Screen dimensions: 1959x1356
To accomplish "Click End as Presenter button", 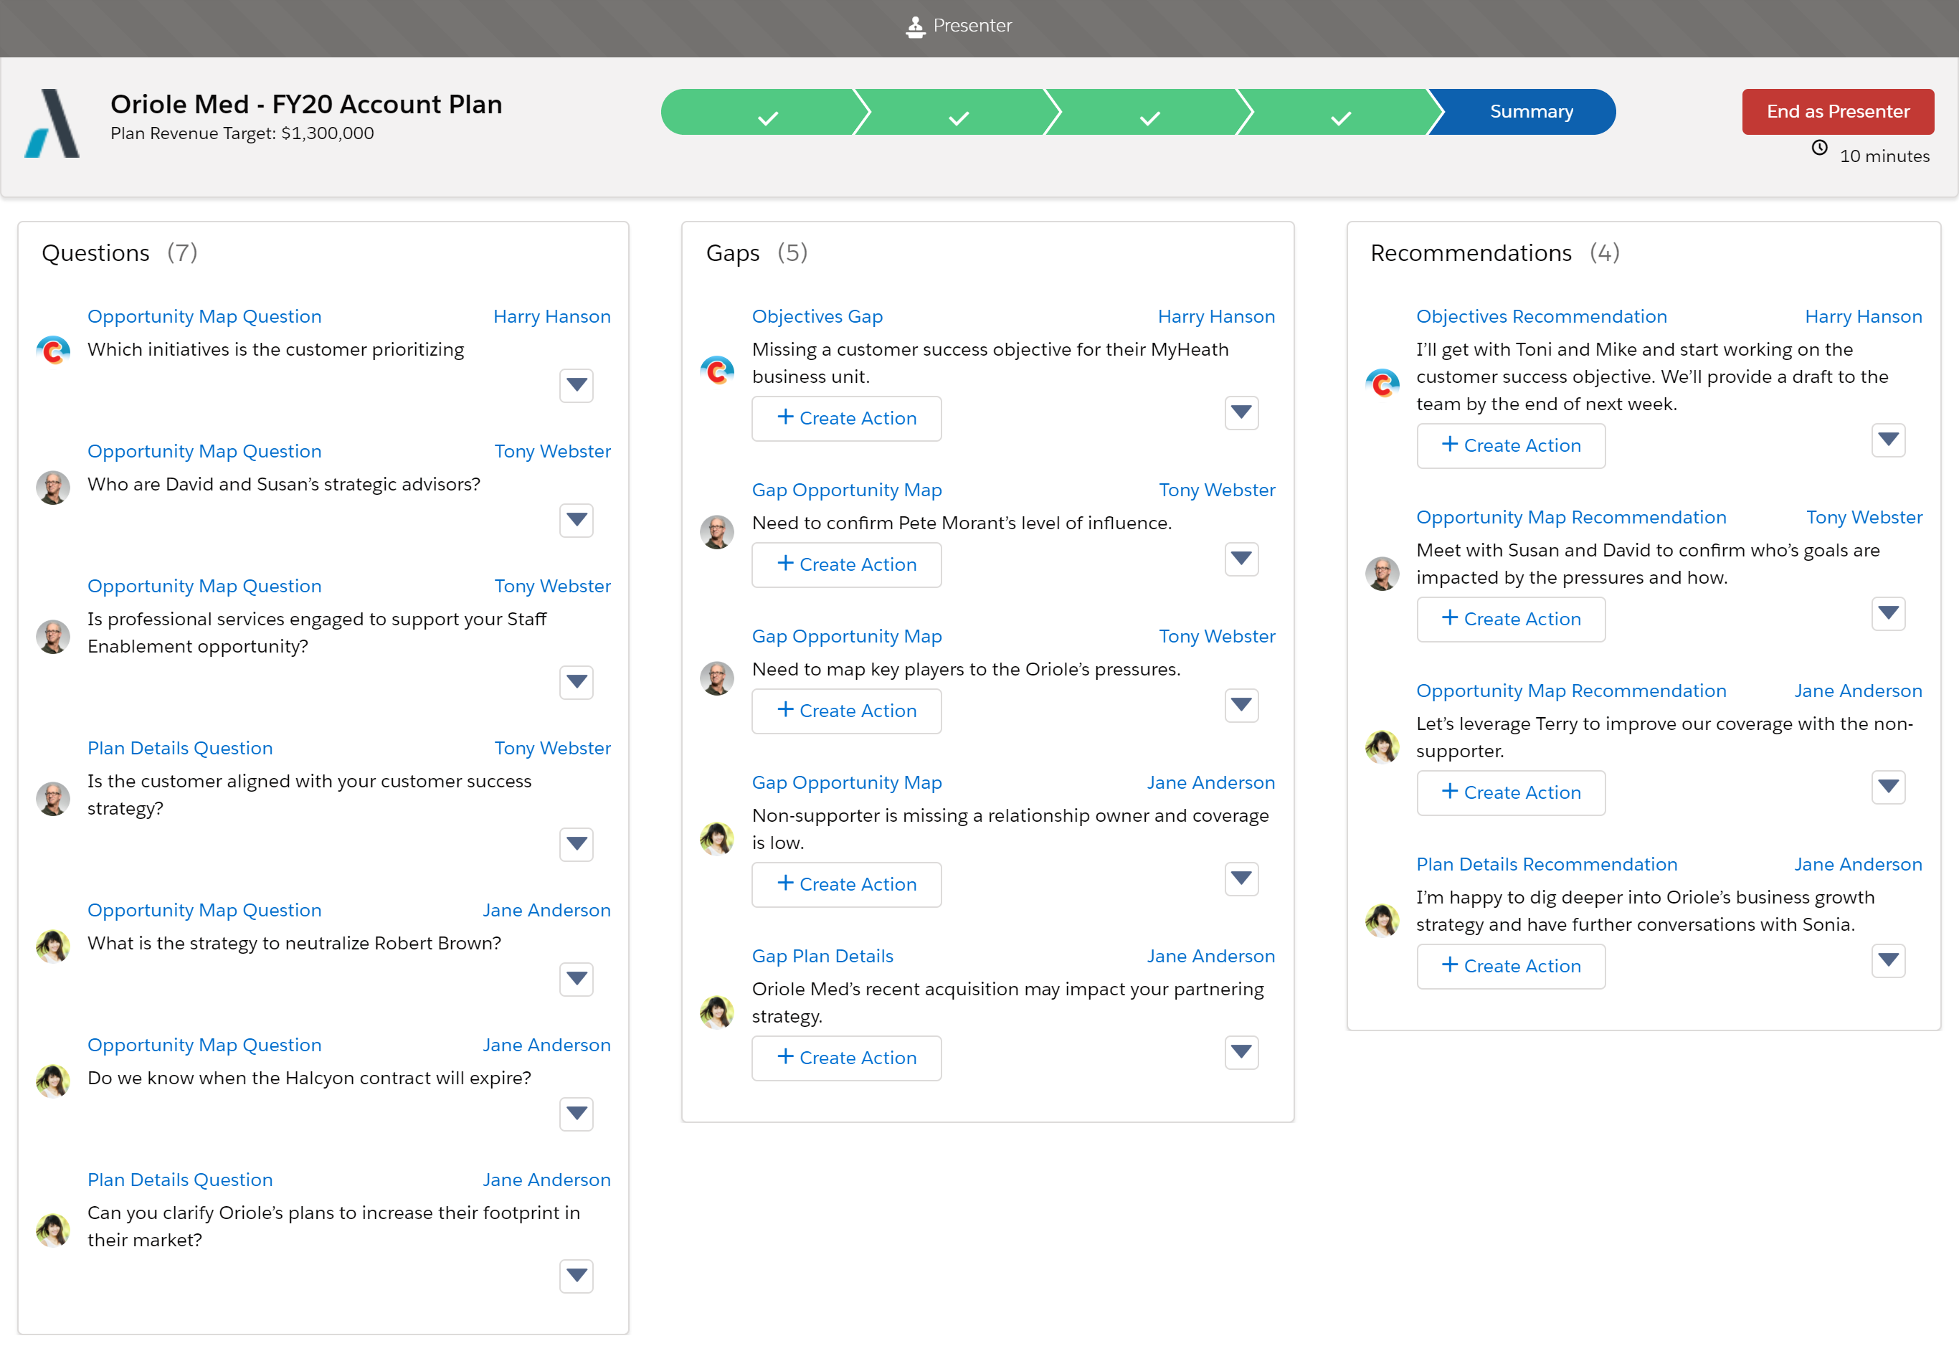I will pos(1838,111).
